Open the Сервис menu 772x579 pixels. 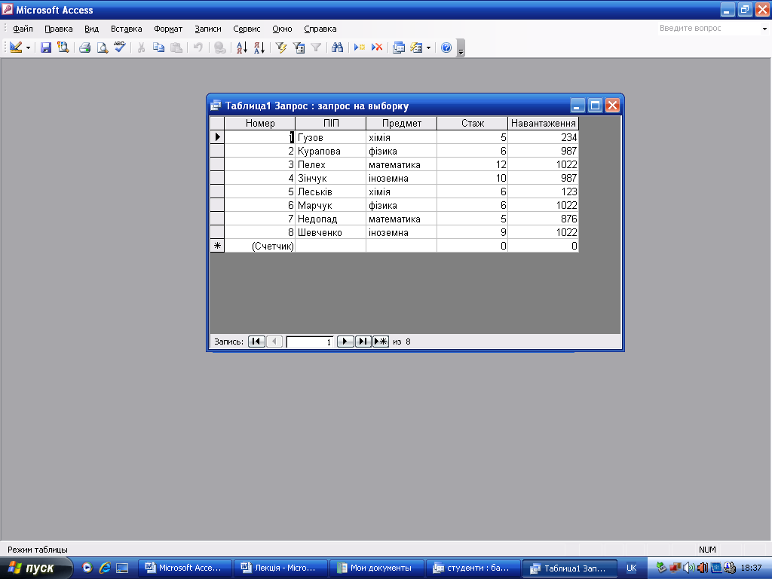[x=247, y=29]
